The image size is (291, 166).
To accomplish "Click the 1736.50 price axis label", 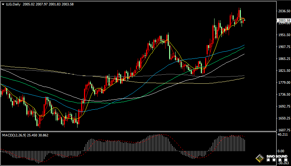I will point(284,95).
